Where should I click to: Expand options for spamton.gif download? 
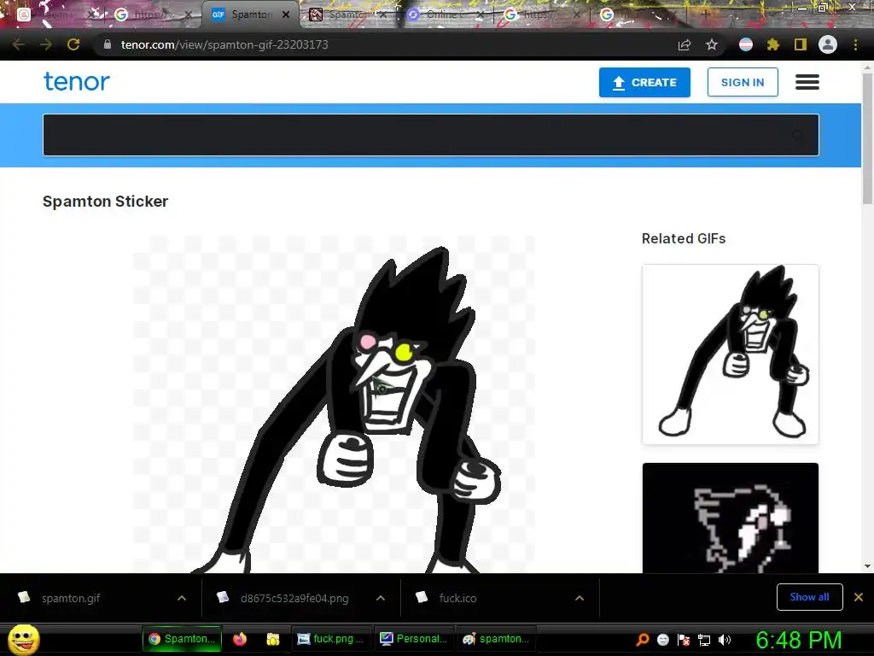coord(182,598)
